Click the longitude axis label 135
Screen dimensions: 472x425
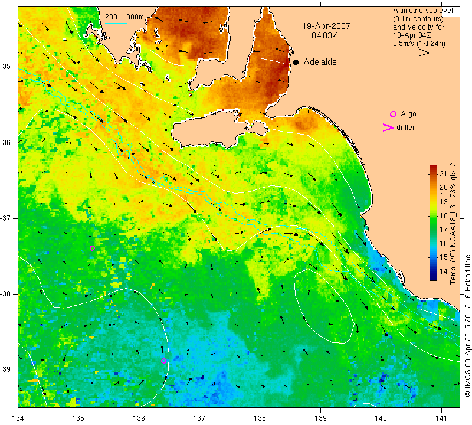click(78, 418)
